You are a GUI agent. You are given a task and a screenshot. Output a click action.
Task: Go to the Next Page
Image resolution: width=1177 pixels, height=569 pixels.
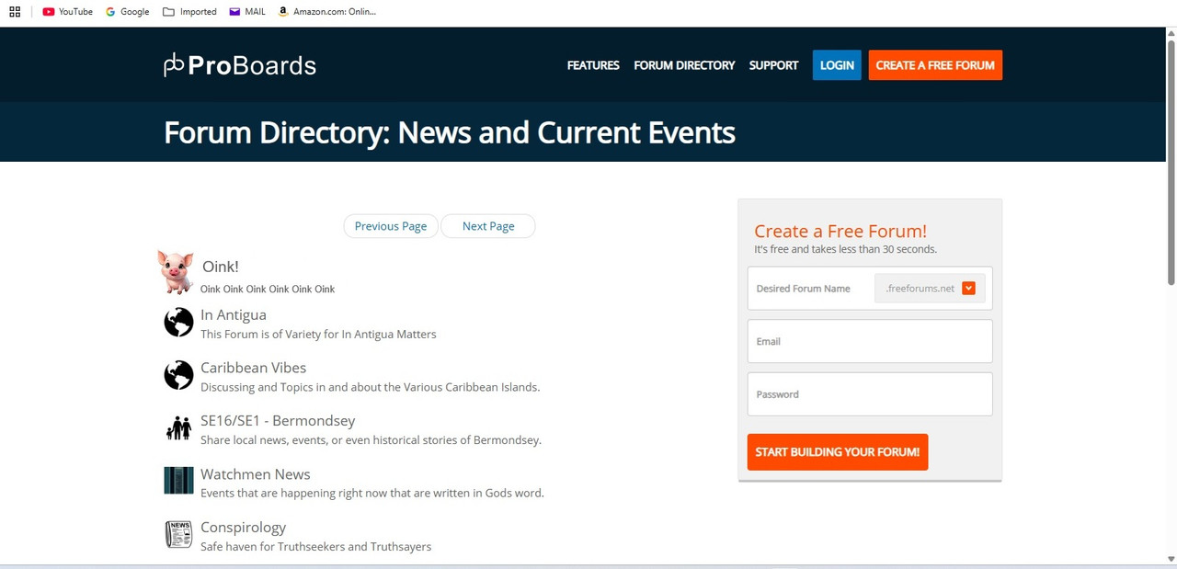point(488,226)
